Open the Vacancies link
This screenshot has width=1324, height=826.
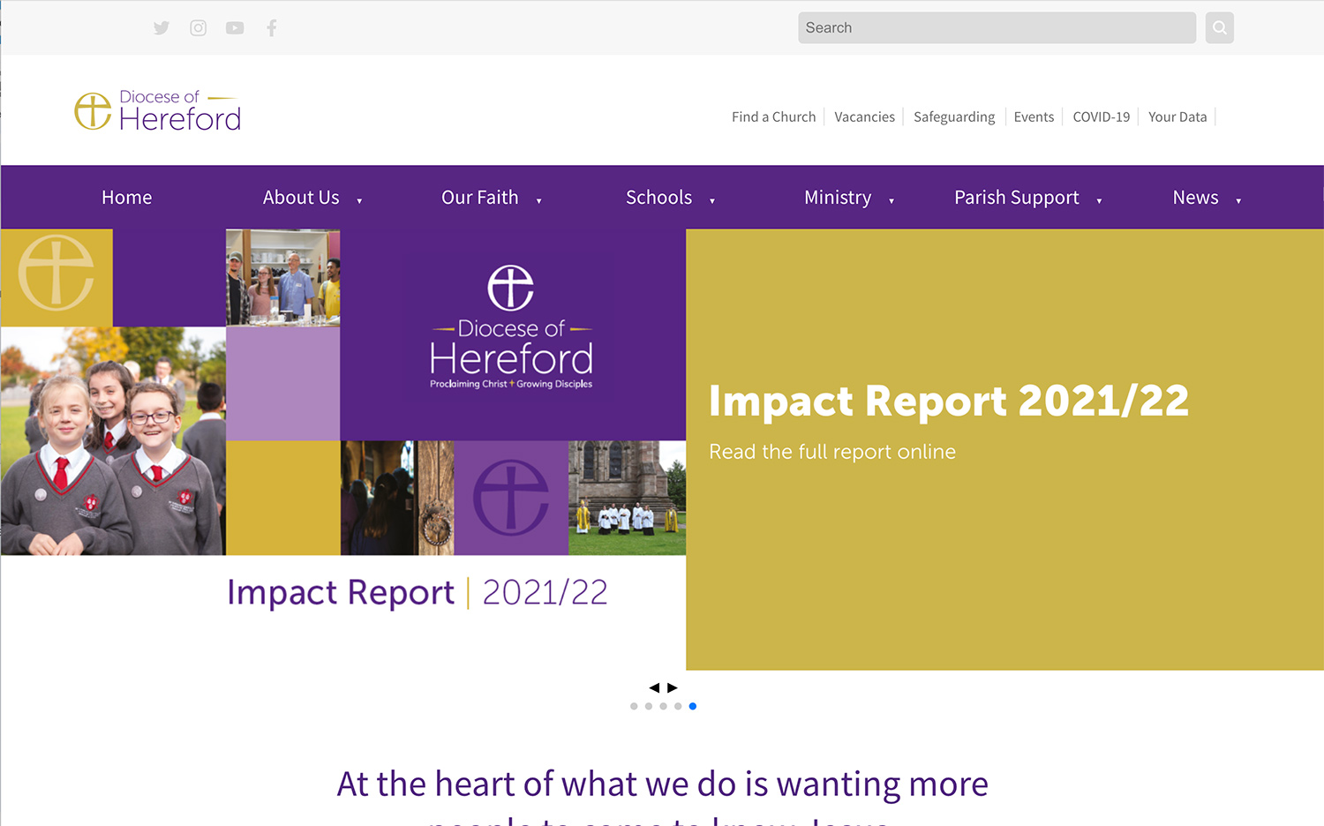tap(865, 116)
